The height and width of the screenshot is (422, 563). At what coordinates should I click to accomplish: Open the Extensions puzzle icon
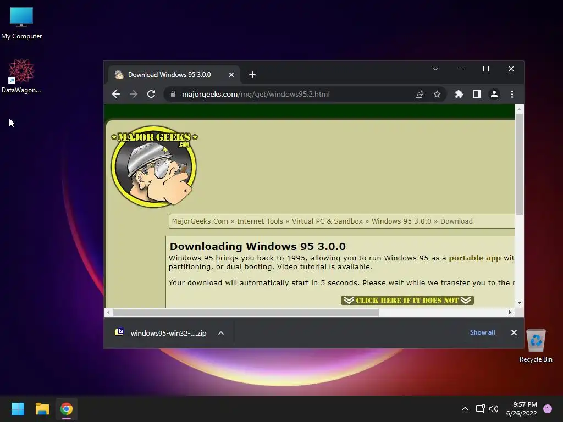(459, 94)
